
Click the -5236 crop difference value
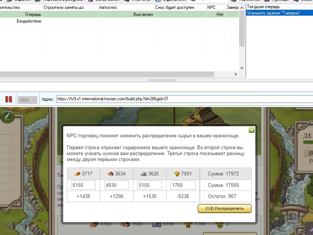(x=183, y=196)
